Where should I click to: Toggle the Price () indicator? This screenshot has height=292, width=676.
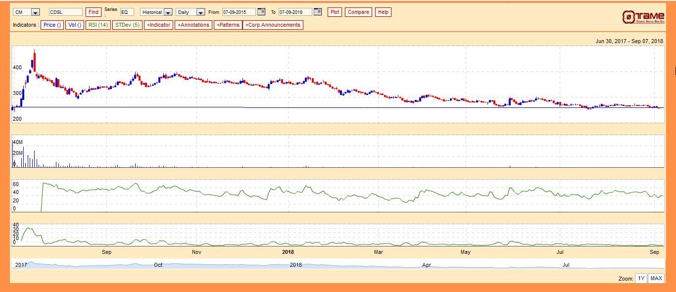(52, 25)
